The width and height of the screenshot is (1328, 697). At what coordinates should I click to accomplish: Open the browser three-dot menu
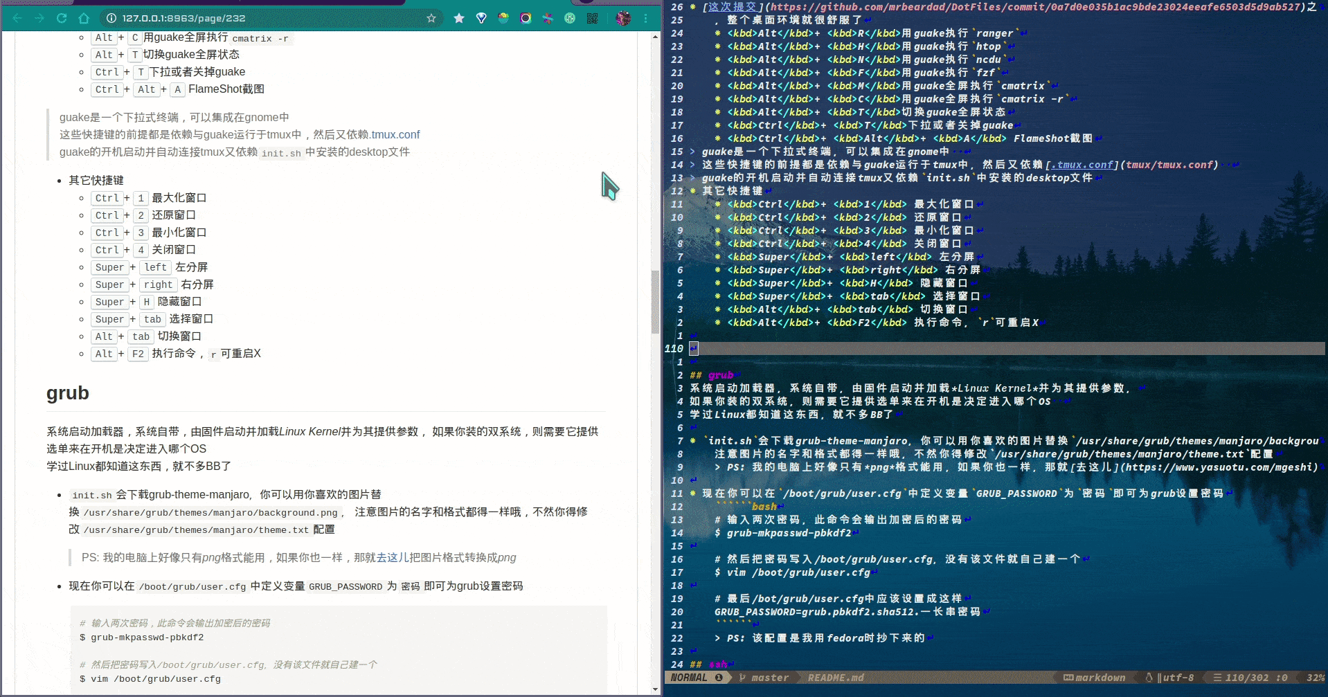tap(645, 18)
